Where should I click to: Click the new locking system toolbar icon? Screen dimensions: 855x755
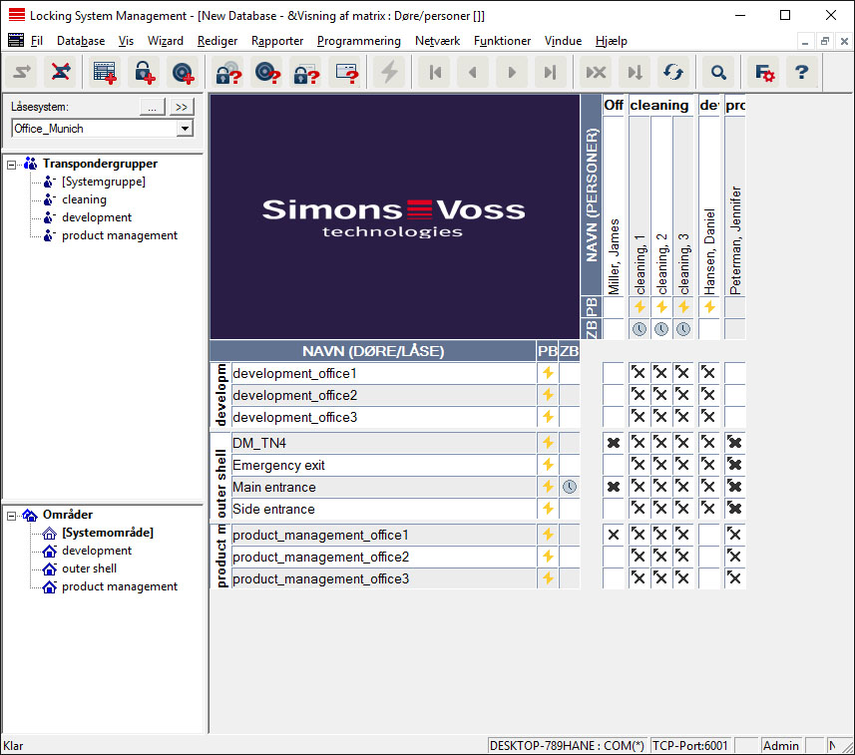(105, 72)
